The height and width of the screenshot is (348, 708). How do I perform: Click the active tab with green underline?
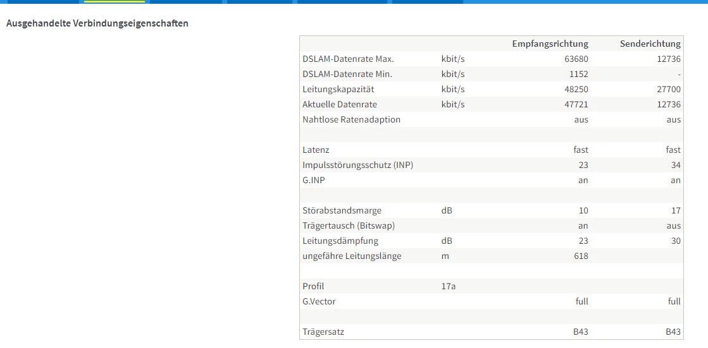115,2
